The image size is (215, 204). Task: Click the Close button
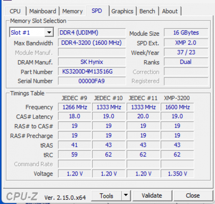tap(193, 195)
